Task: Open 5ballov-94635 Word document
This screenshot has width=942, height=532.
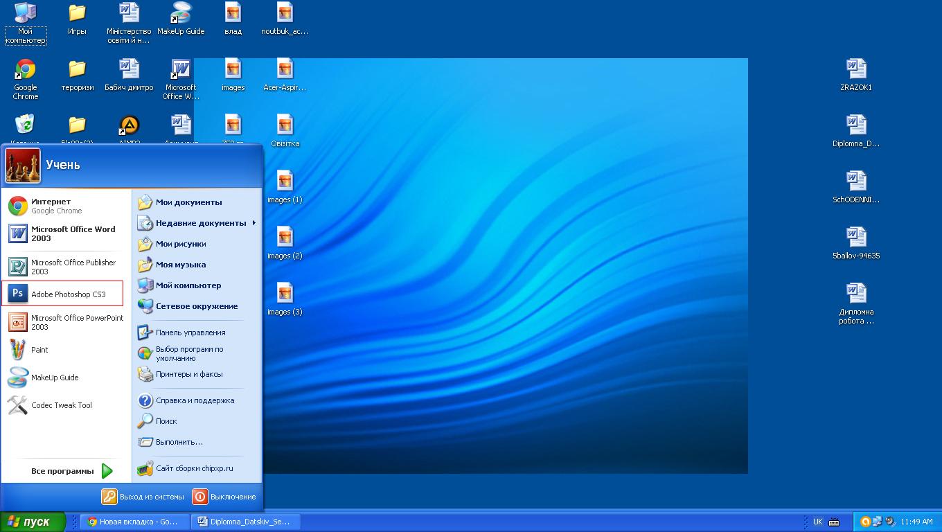Action: click(x=856, y=244)
